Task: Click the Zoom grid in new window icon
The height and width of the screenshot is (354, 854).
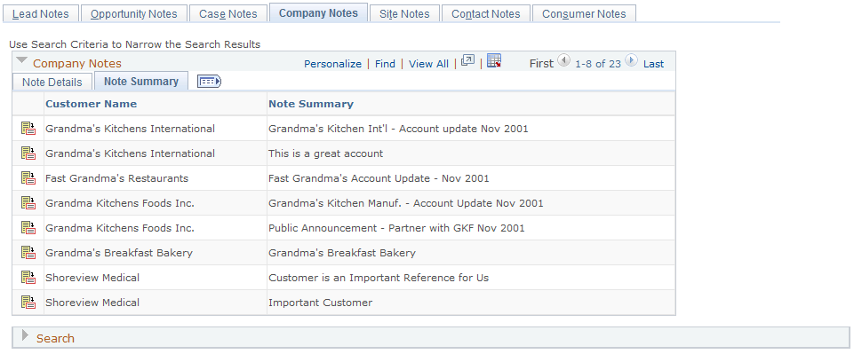Action: 467,61
